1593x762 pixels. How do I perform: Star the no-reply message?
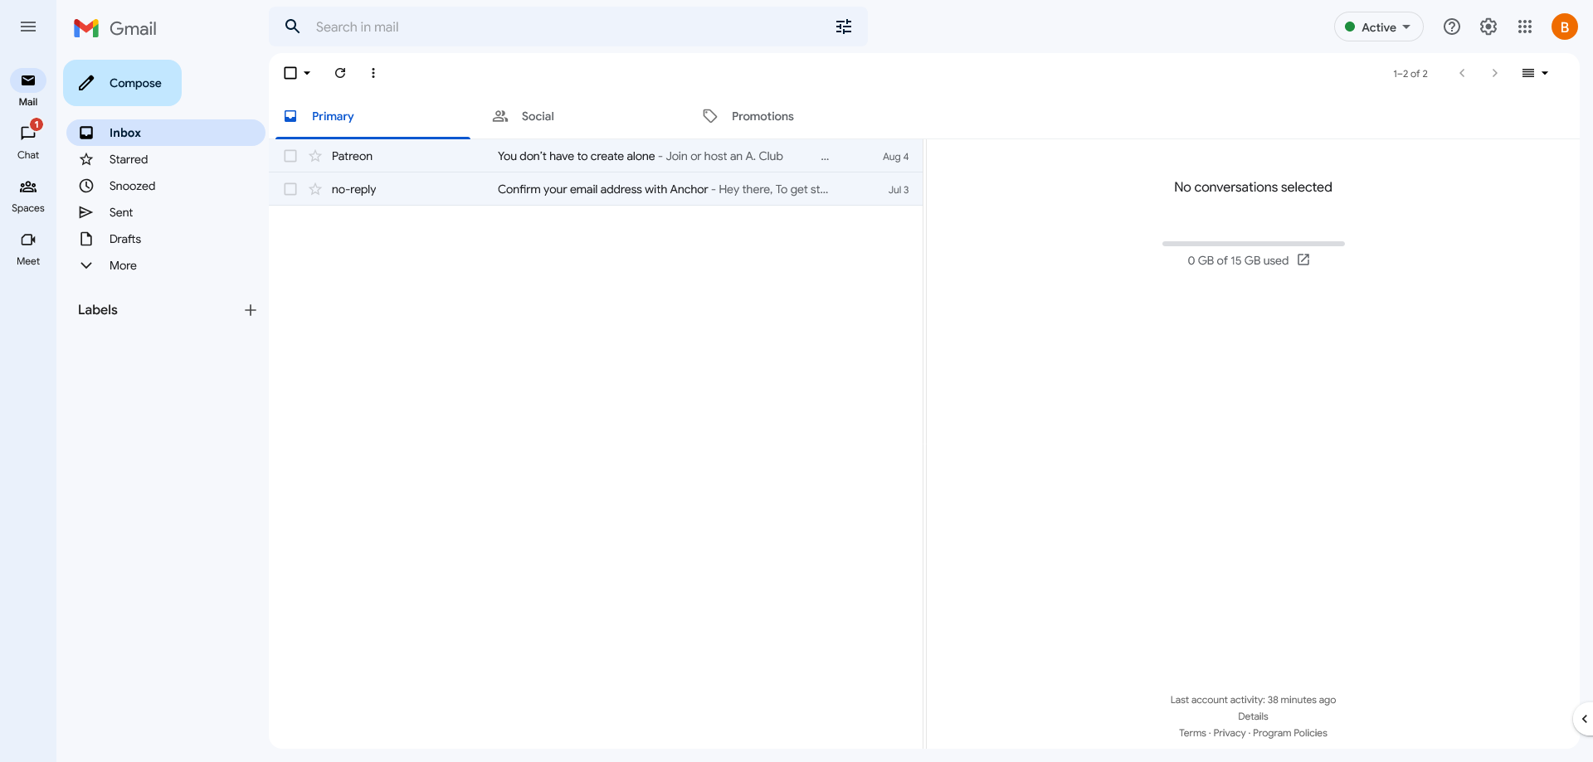click(315, 189)
